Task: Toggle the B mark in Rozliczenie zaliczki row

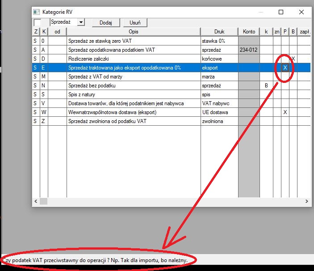Action: pos(293,59)
